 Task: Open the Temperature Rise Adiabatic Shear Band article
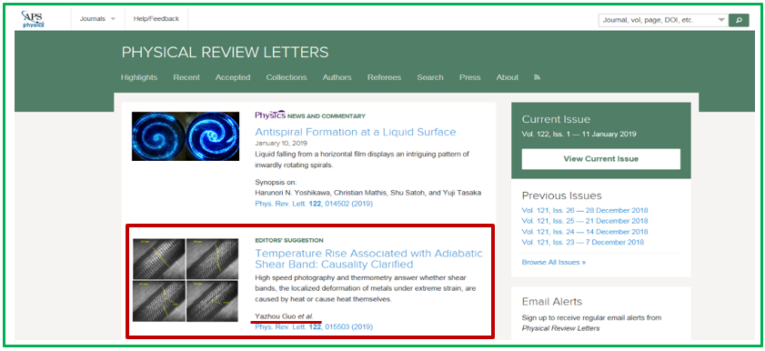368,259
